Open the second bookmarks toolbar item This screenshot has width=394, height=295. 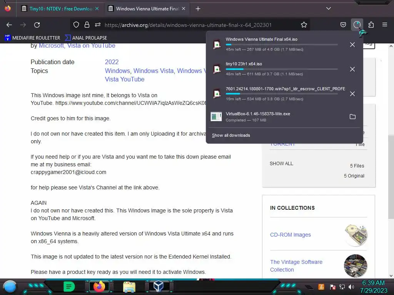pyautogui.click(x=86, y=38)
